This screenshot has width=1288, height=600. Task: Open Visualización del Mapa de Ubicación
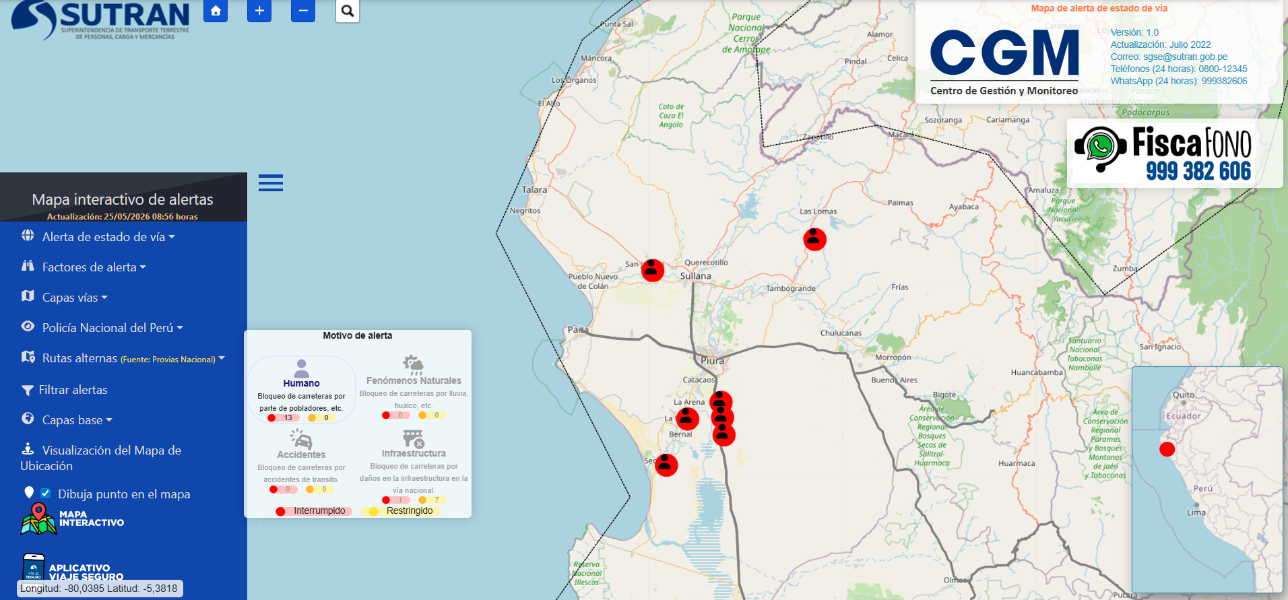click(x=101, y=458)
